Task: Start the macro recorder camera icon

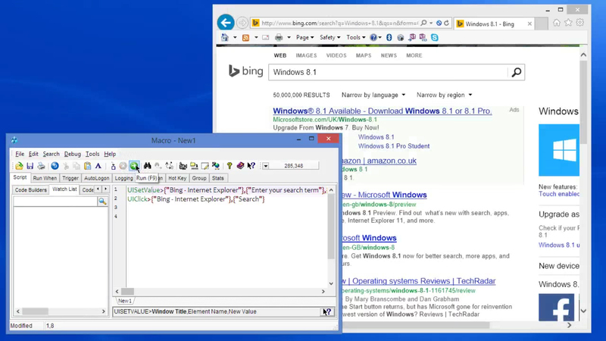Action: [183, 166]
